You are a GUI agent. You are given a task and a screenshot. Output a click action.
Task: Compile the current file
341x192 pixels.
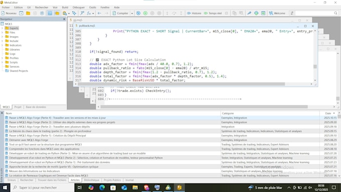(120, 13)
